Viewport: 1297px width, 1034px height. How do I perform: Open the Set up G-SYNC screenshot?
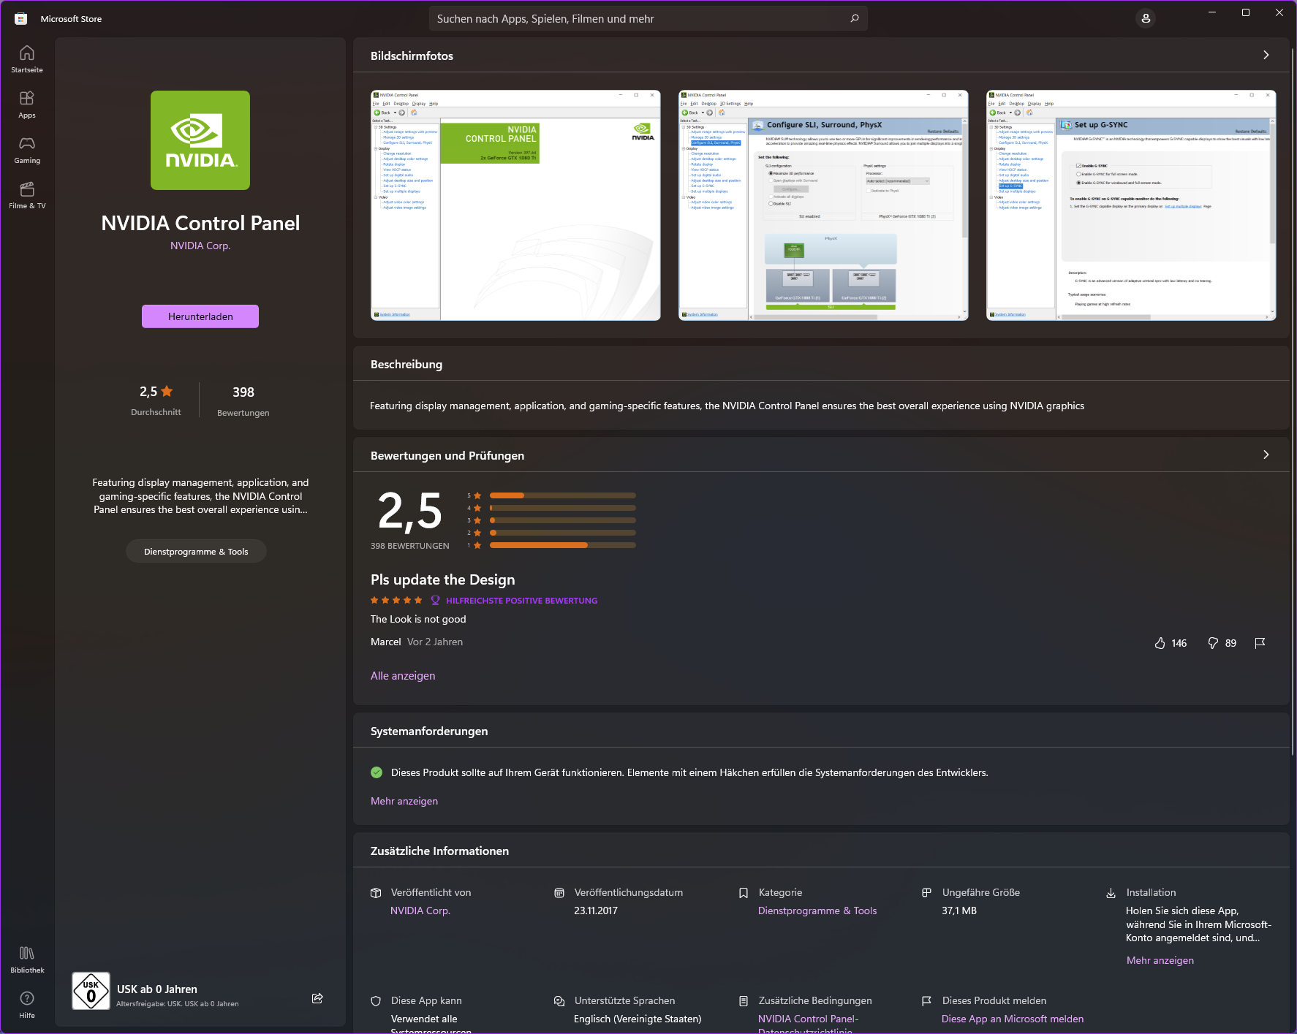click(1131, 205)
